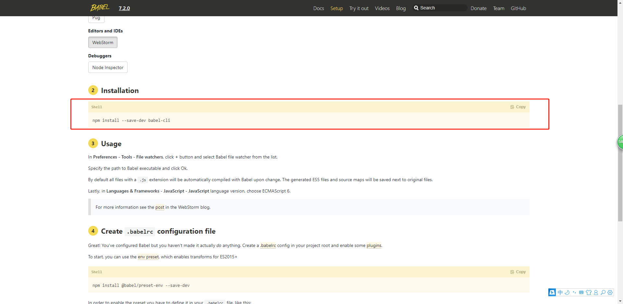The height and width of the screenshot is (304, 623).
Task: Click the IME search magnifier icon
Action: click(603, 292)
